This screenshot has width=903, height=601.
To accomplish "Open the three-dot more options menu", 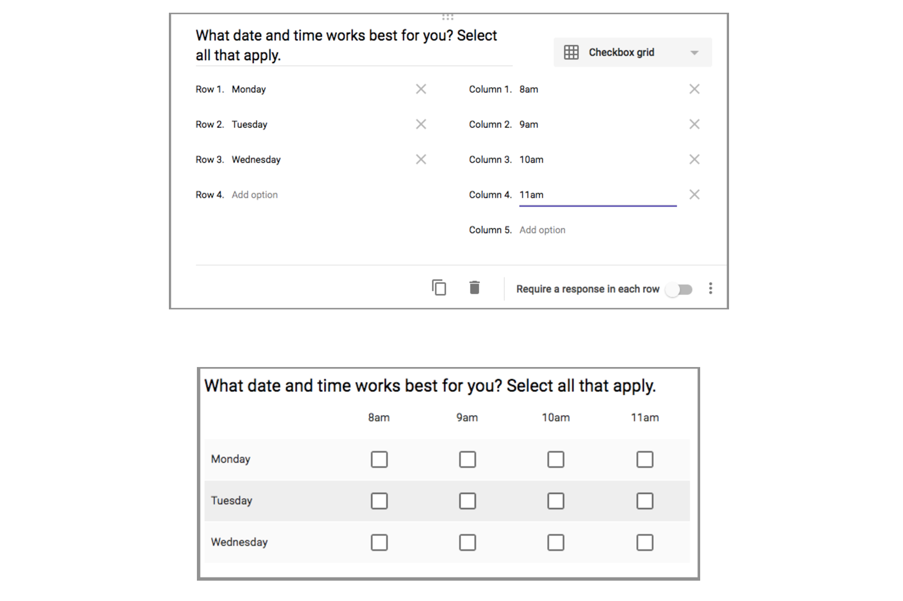I will click(710, 288).
